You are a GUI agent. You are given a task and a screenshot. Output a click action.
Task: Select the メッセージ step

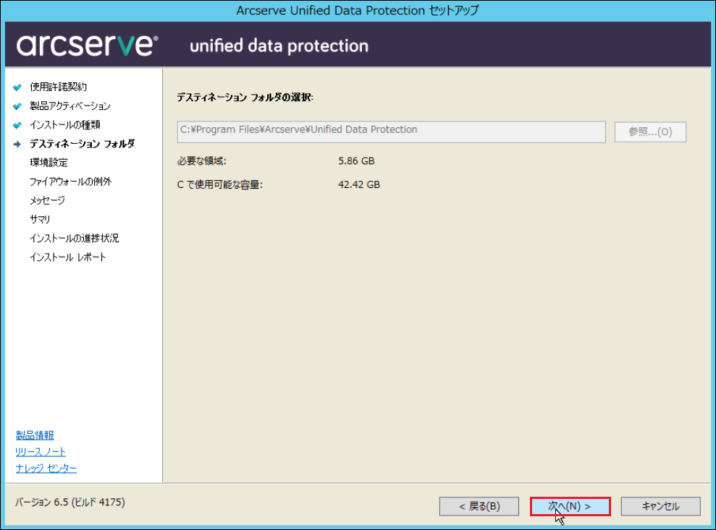coord(47,200)
